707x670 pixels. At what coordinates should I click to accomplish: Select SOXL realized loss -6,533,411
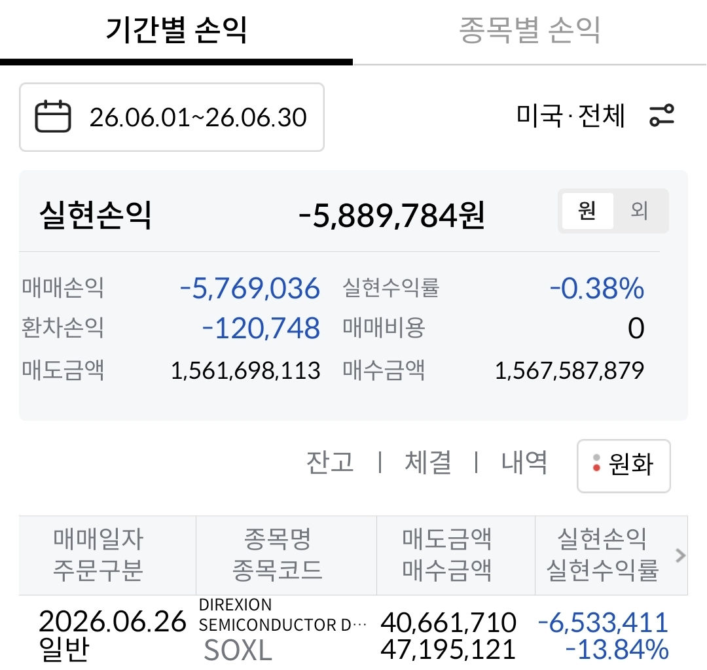[x=603, y=623]
